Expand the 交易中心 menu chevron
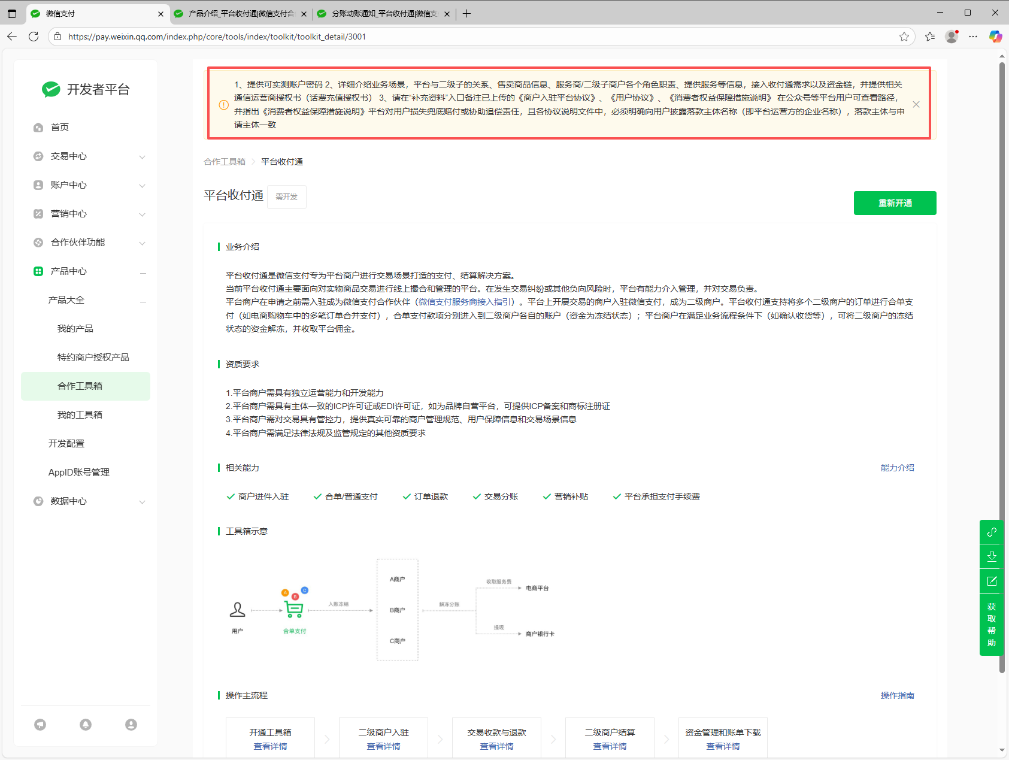This screenshot has width=1009, height=760. pyautogui.click(x=143, y=157)
